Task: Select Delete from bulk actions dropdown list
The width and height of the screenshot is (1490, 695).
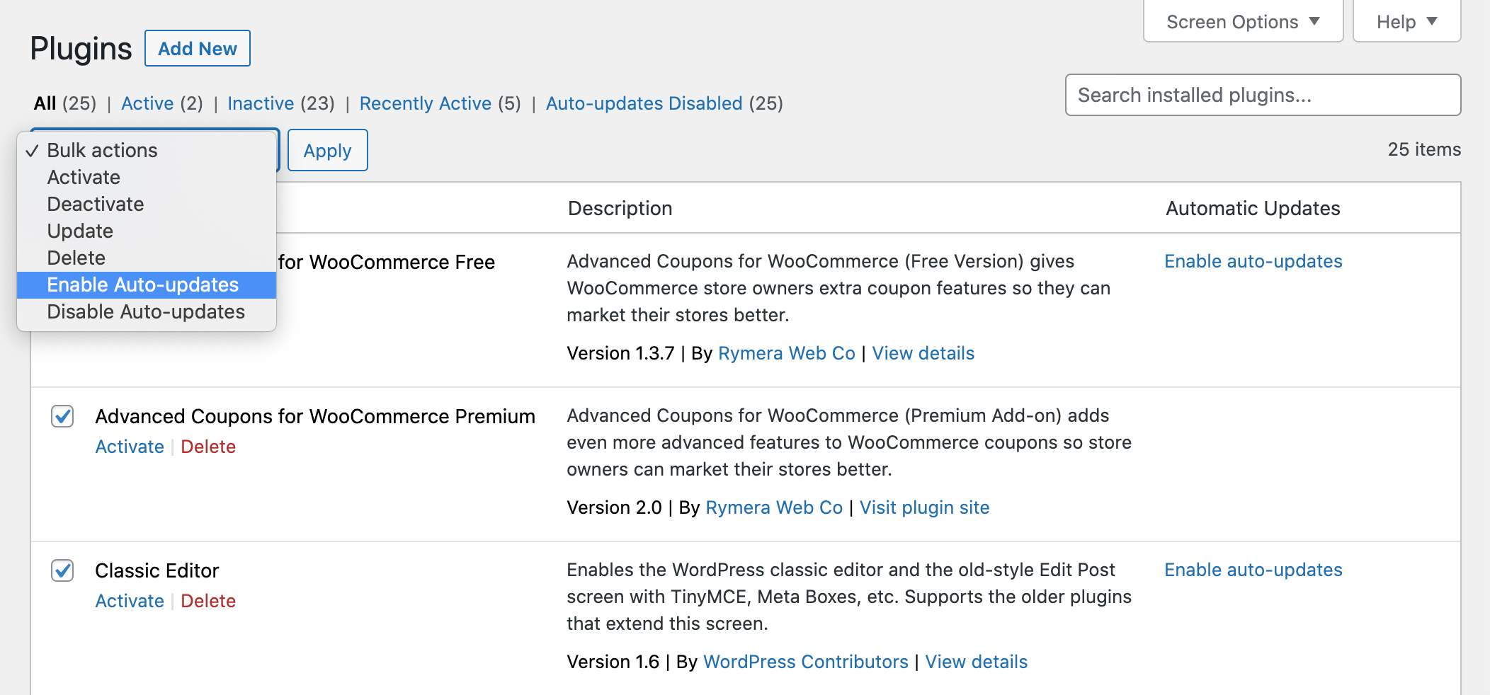Action: coord(147,258)
